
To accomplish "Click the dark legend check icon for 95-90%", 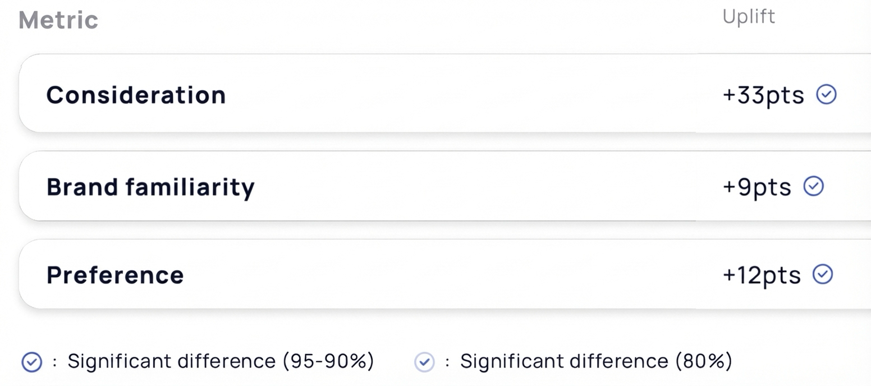I will [x=31, y=362].
